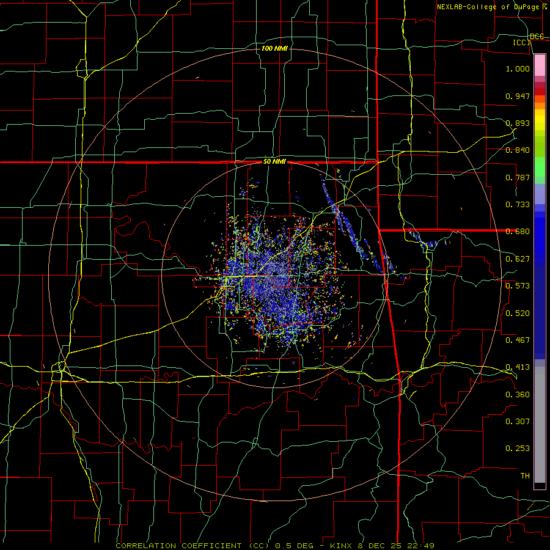Select the 1.000 legend value
Image resolution: width=550 pixels, height=550 pixels.
(518, 68)
